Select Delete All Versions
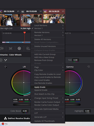The width and height of the screenshot is (94, 126). (x=48, y=39)
